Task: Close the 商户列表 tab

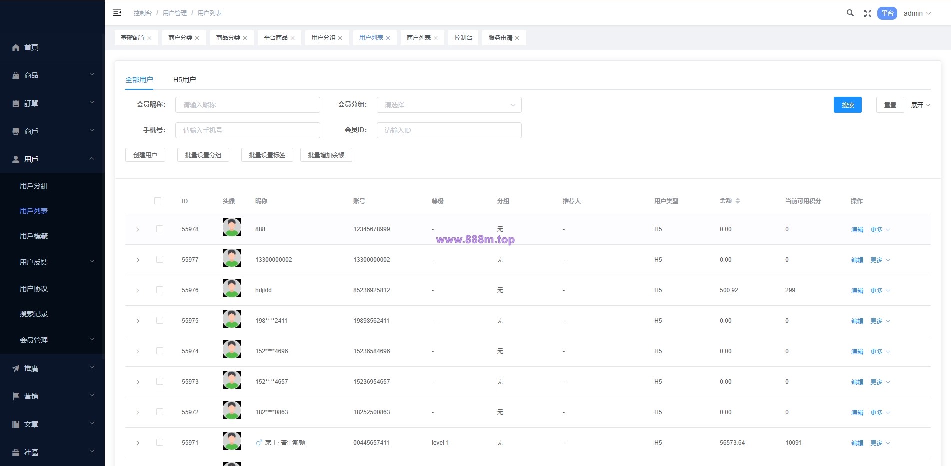Action: click(435, 38)
